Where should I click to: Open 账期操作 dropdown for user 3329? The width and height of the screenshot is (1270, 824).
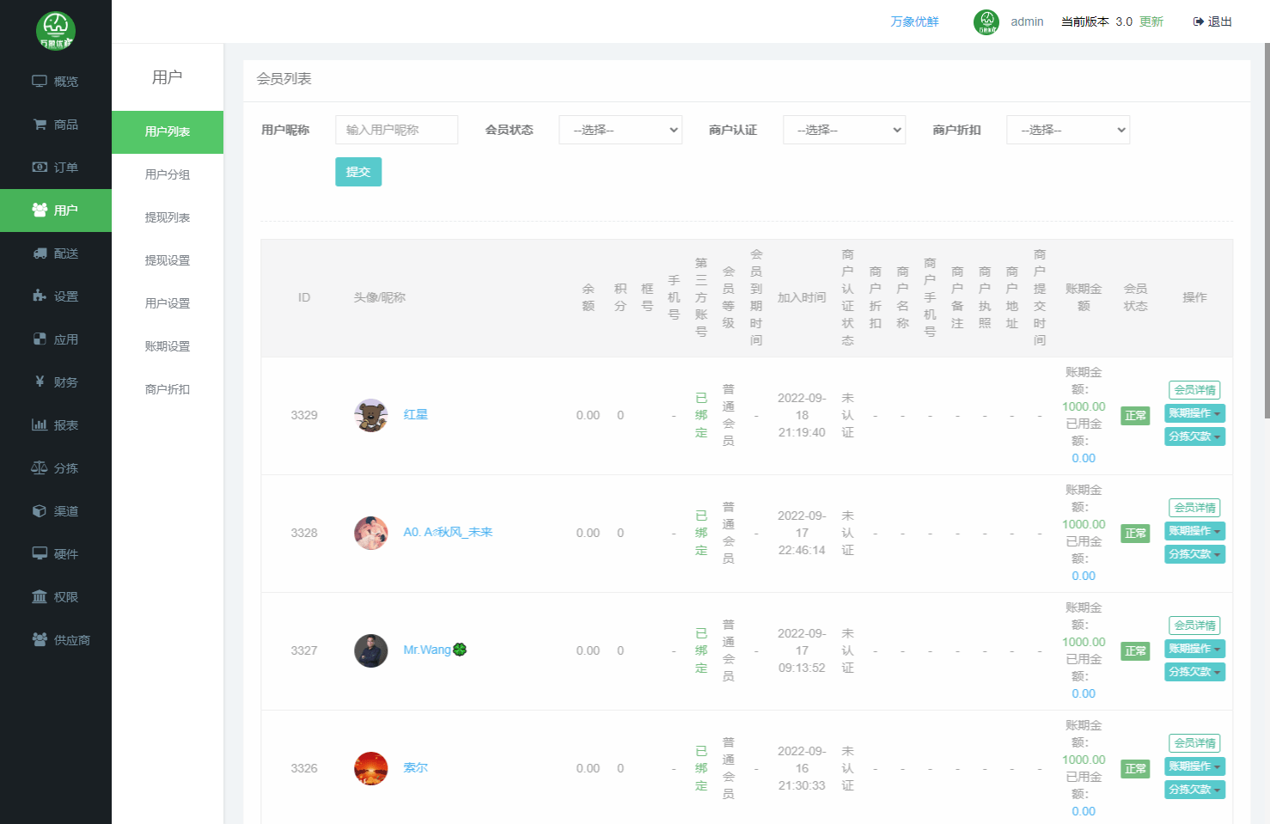pyautogui.click(x=1194, y=413)
